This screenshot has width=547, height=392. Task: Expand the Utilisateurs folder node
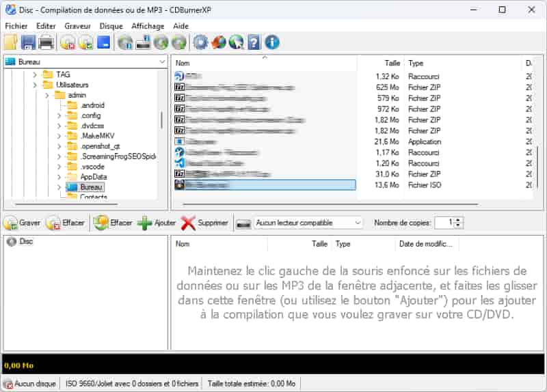pos(35,85)
